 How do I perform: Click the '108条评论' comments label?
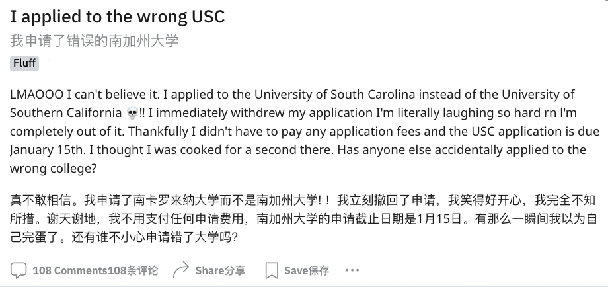click(x=133, y=270)
